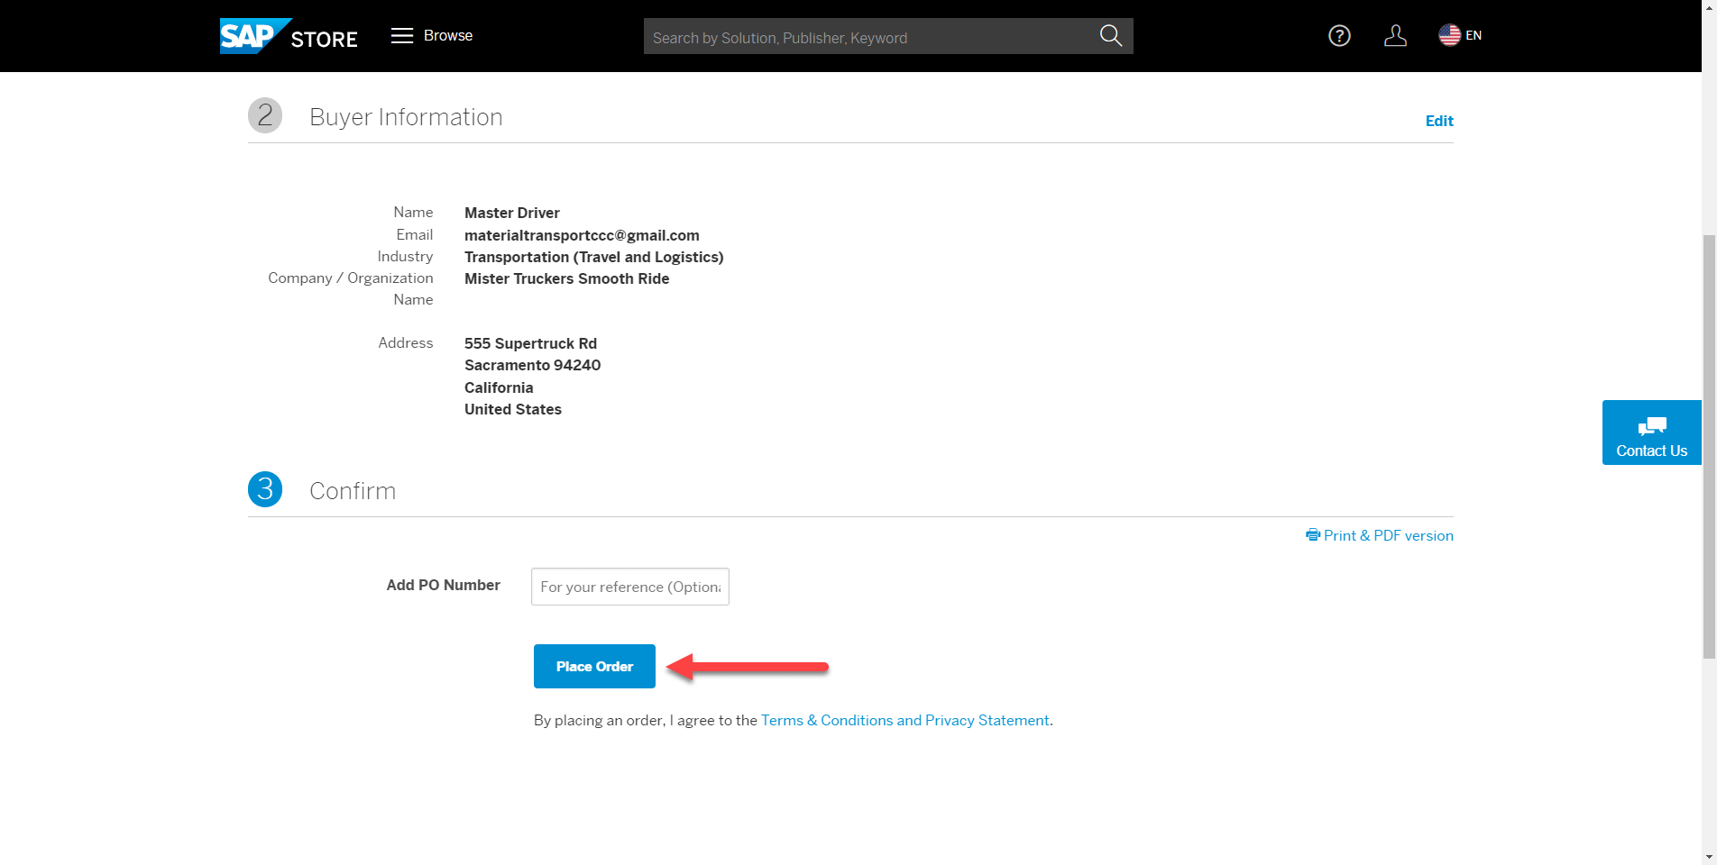1717x865 pixels.
Task: Select the California state text
Action: click(x=499, y=387)
